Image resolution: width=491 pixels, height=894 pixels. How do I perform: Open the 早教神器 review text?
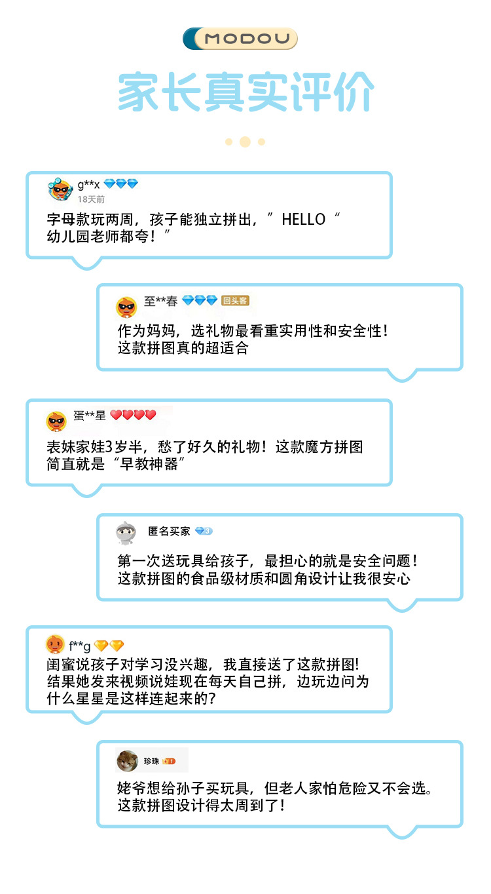pos(204,456)
